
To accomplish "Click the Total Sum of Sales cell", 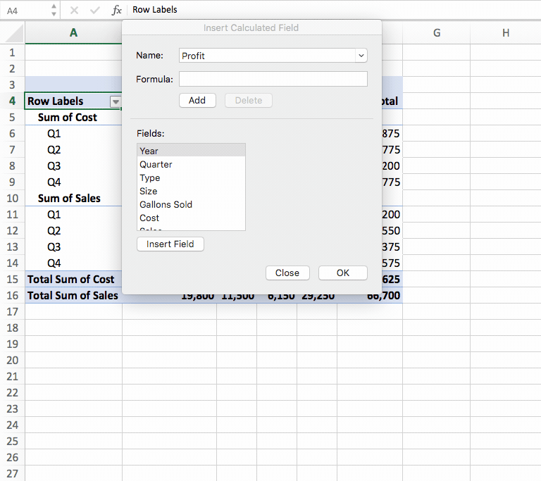I will pyautogui.click(x=73, y=295).
